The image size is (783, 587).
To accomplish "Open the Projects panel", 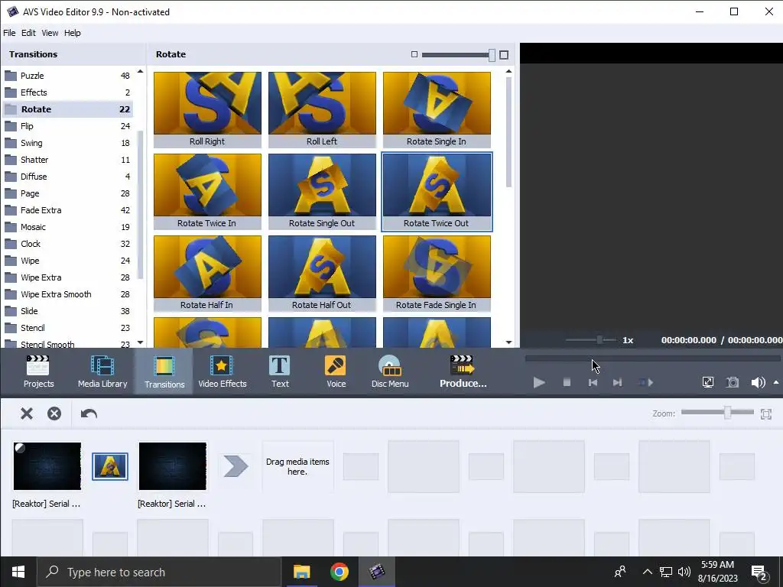I will coord(38,371).
